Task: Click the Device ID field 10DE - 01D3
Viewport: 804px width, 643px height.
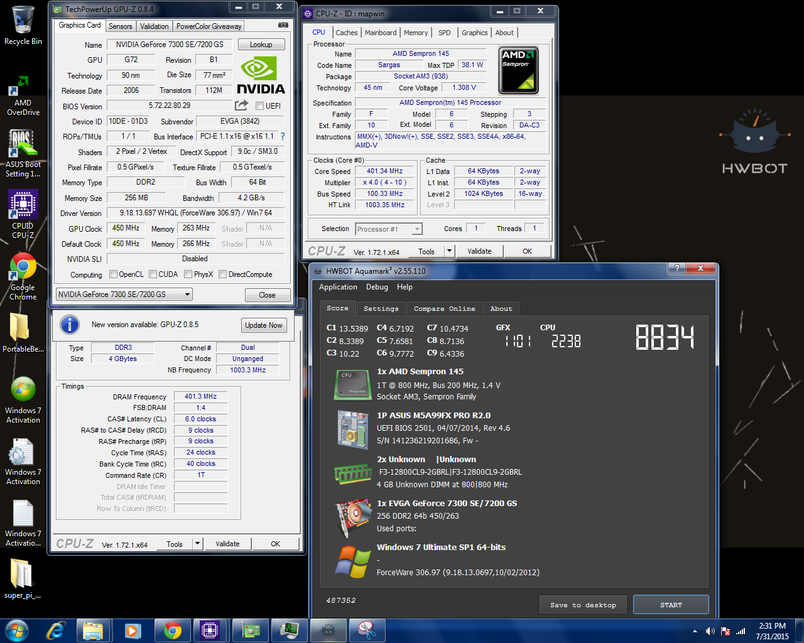Action: click(x=128, y=121)
